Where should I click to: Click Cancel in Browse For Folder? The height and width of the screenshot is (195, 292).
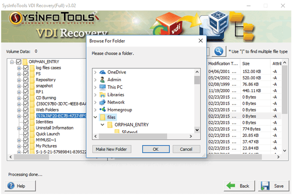186,149
